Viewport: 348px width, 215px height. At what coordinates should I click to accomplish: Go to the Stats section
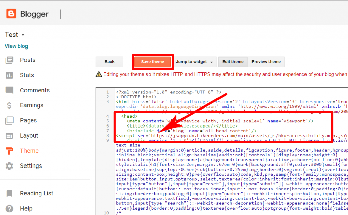click(27, 75)
